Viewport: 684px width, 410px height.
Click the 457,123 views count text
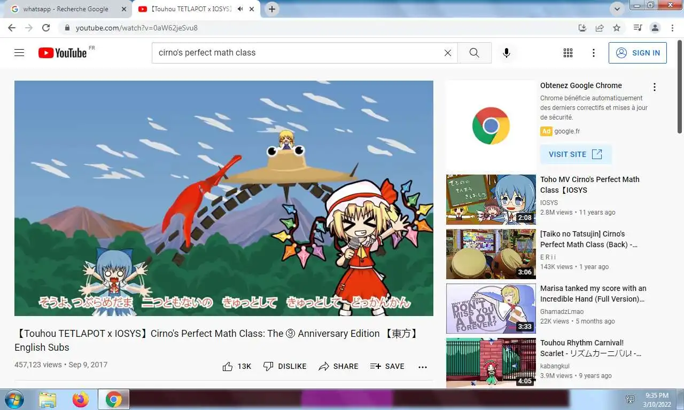[38, 365]
